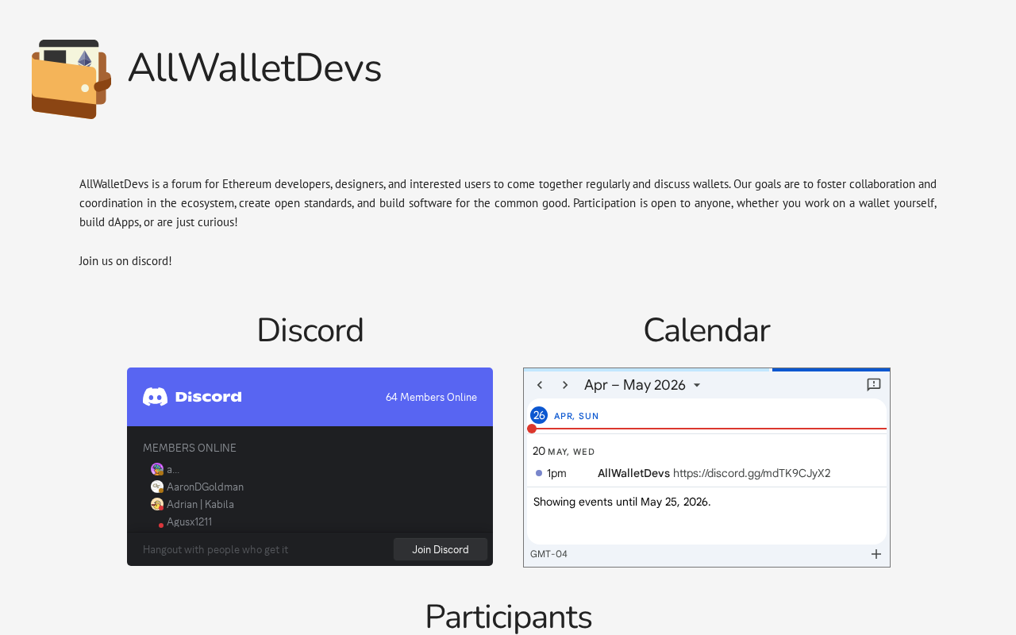Select member 'Adrian | Kabila' name
1016x635 pixels.
click(x=200, y=504)
